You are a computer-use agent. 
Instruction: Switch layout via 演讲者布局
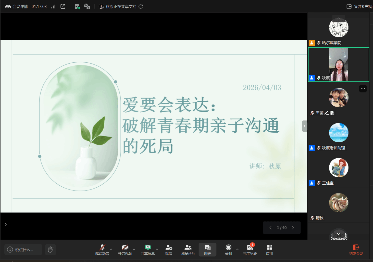[x=360, y=7]
